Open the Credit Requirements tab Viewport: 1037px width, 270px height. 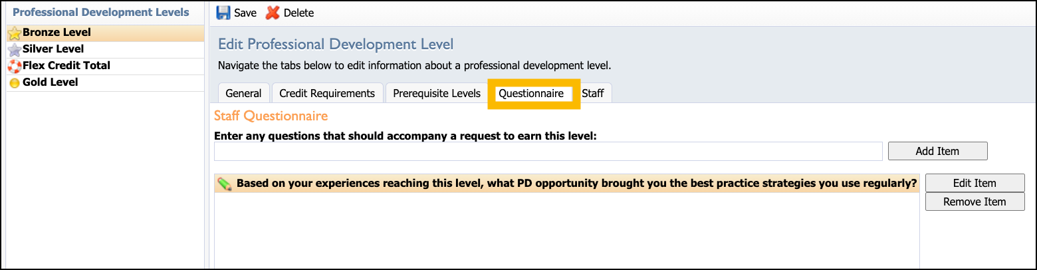tap(327, 93)
